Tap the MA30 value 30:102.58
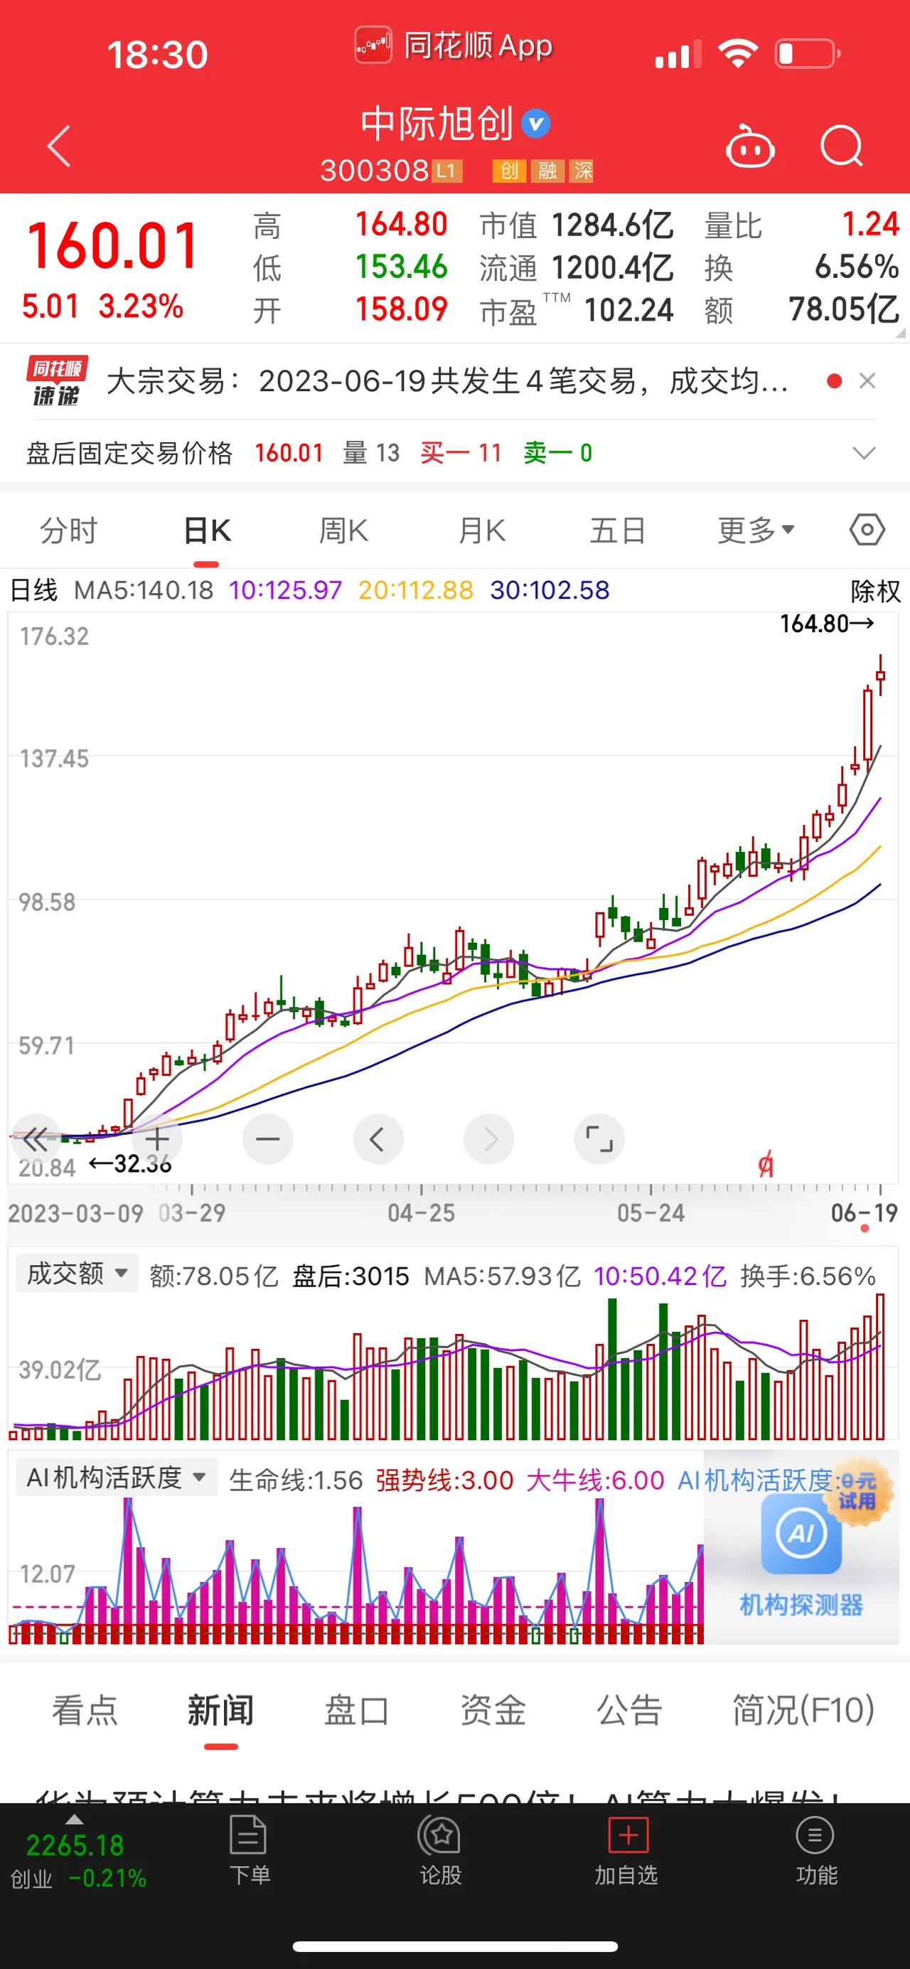 coord(550,590)
